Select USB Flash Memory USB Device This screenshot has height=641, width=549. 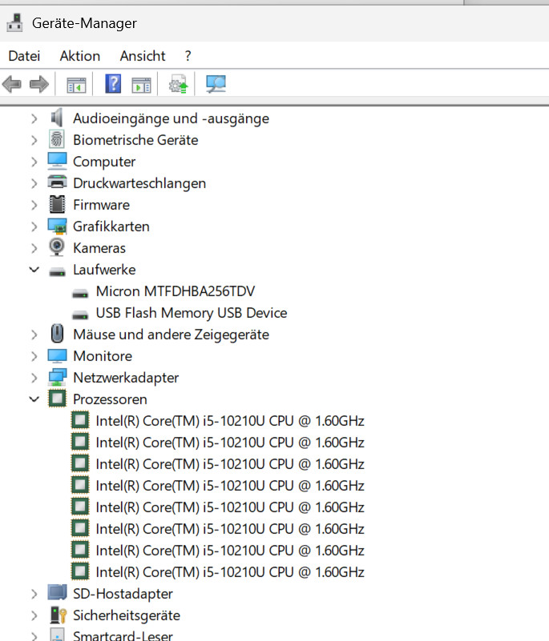point(191,313)
